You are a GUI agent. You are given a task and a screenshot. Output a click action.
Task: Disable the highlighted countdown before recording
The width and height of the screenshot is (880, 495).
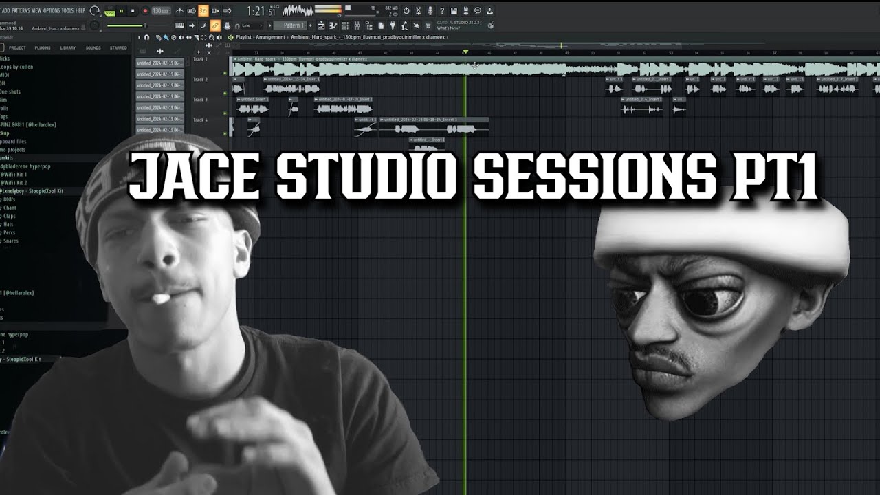203,11
